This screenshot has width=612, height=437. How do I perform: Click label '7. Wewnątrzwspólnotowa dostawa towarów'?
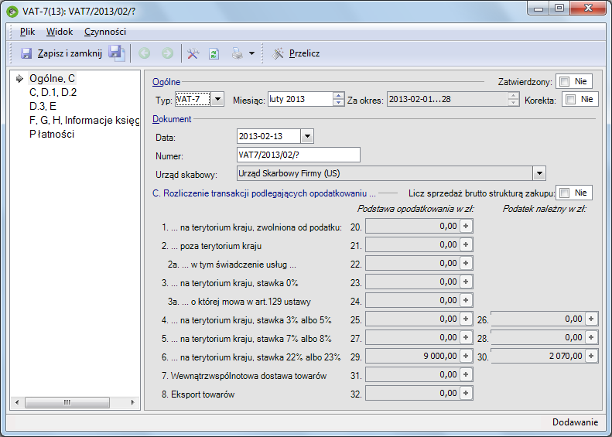244,376
